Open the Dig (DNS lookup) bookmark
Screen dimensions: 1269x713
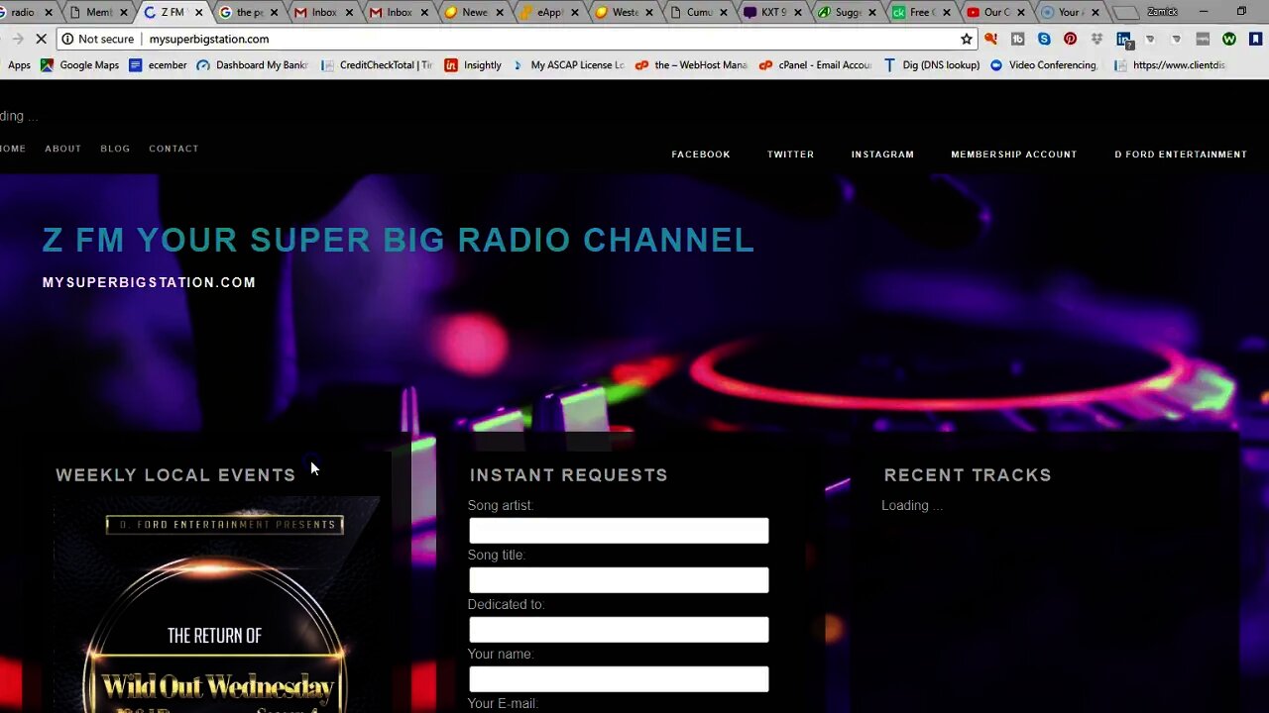tap(931, 65)
